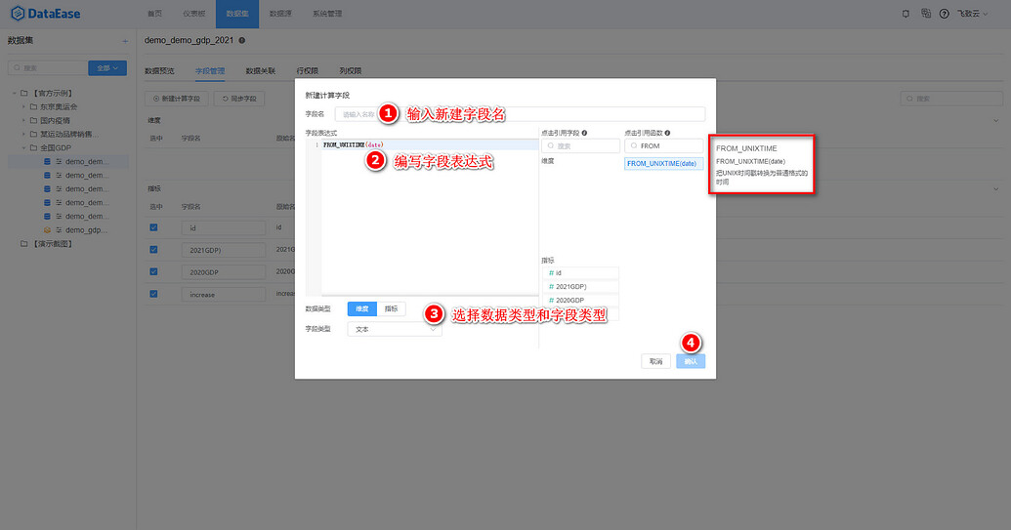Click the DataEase logo icon
Screen dimensions: 1011x530
[18, 14]
